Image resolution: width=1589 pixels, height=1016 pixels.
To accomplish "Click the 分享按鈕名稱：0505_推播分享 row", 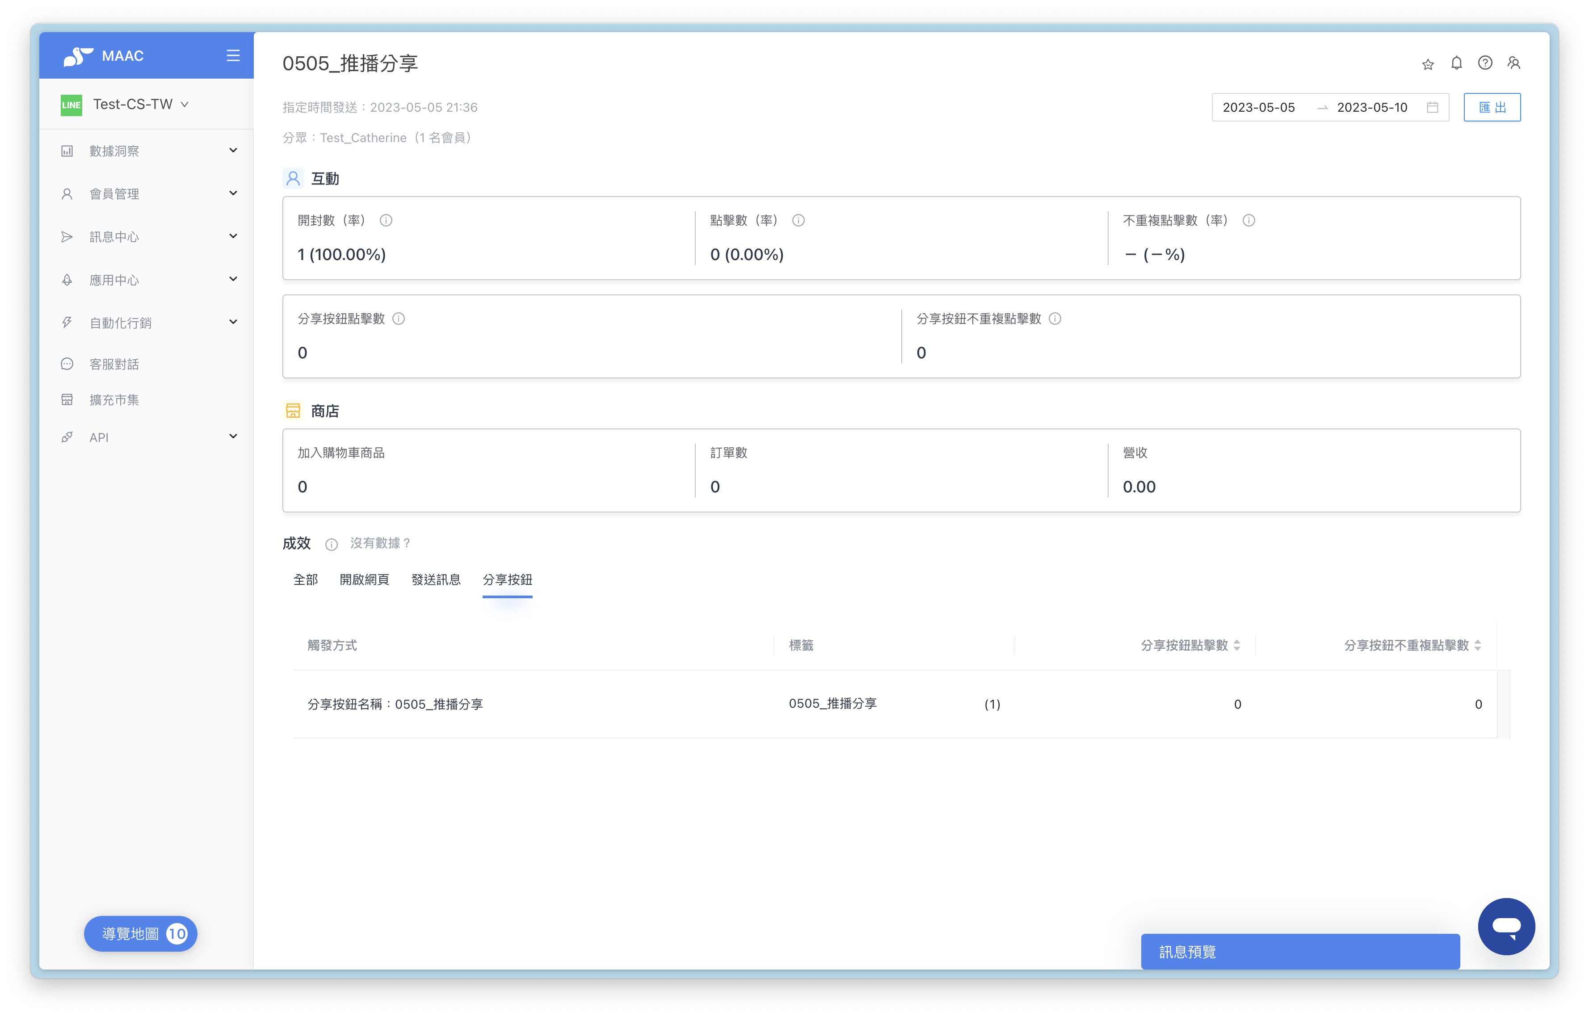I will click(895, 705).
